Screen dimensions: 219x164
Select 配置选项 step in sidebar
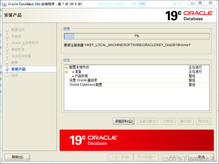tap(18, 30)
